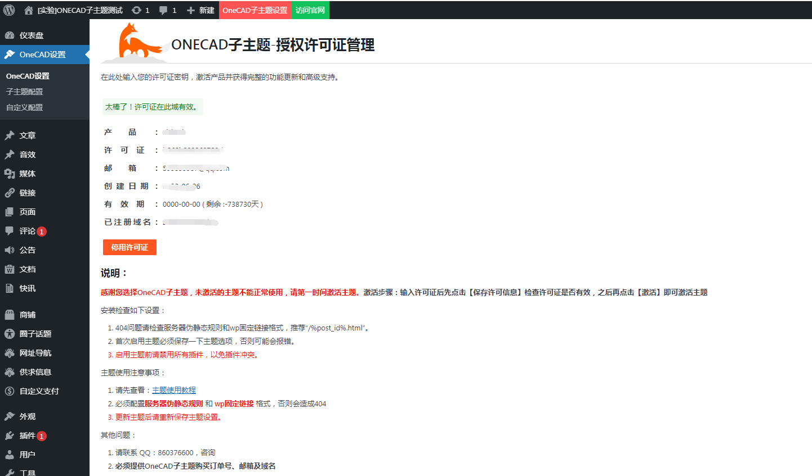Click the orange fox logo image
The image size is (812, 476).
coord(135,43)
